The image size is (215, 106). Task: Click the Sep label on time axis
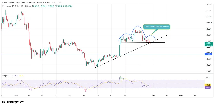125,96
